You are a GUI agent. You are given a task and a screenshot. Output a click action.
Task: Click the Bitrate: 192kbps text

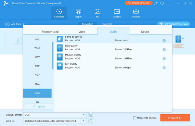(123, 58)
